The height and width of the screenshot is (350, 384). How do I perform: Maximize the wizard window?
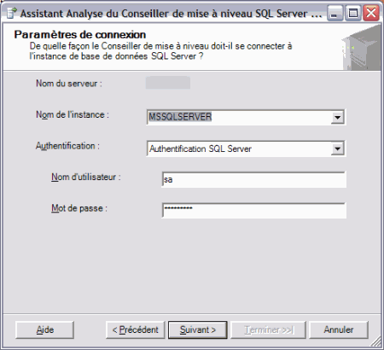pyautogui.click(x=353, y=13)
